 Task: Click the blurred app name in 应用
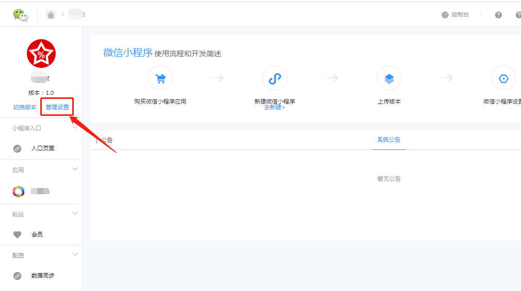(40, 191)
